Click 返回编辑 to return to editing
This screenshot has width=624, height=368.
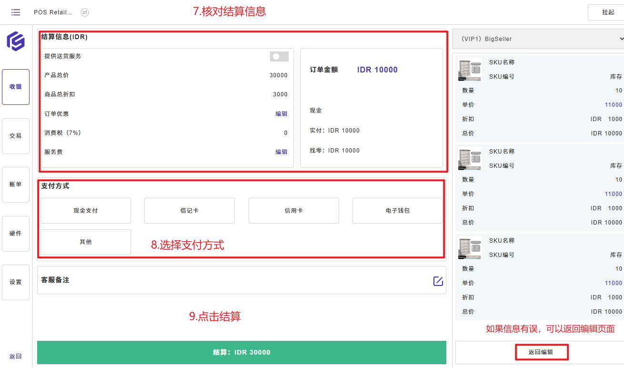coord(541,353)
